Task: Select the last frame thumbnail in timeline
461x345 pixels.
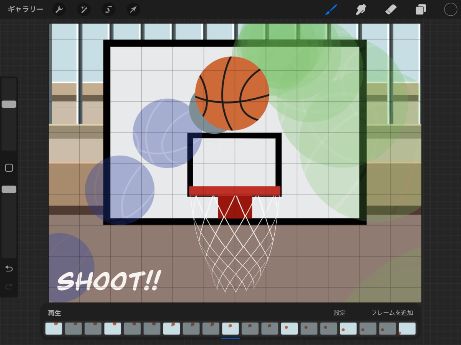Action: tap(407, 329)
